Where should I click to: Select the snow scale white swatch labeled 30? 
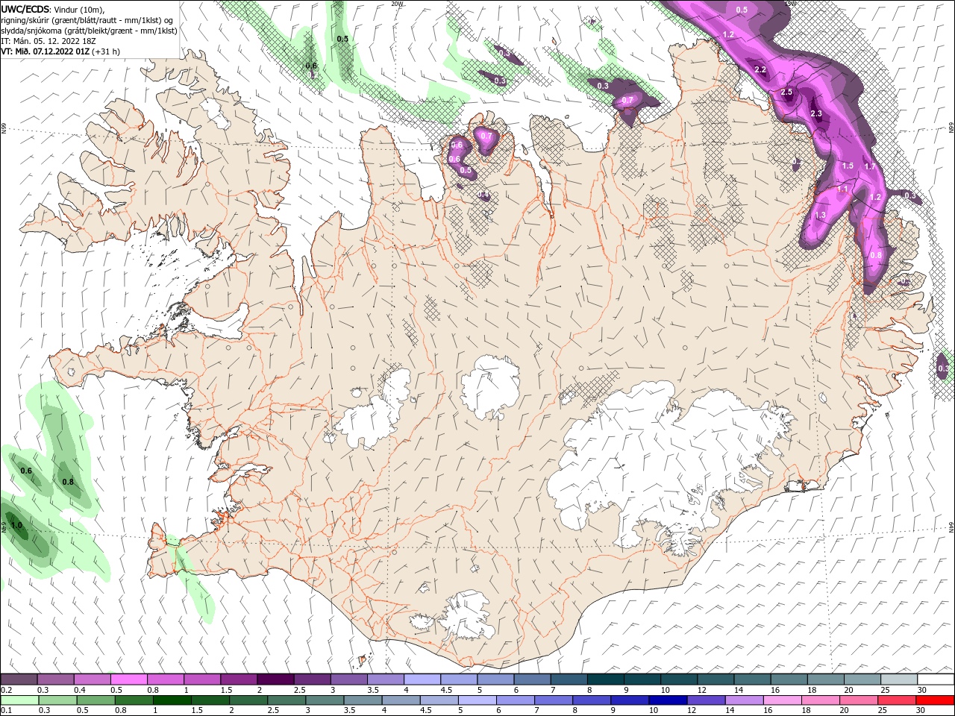pyautogui.click(x=936, y=679)
